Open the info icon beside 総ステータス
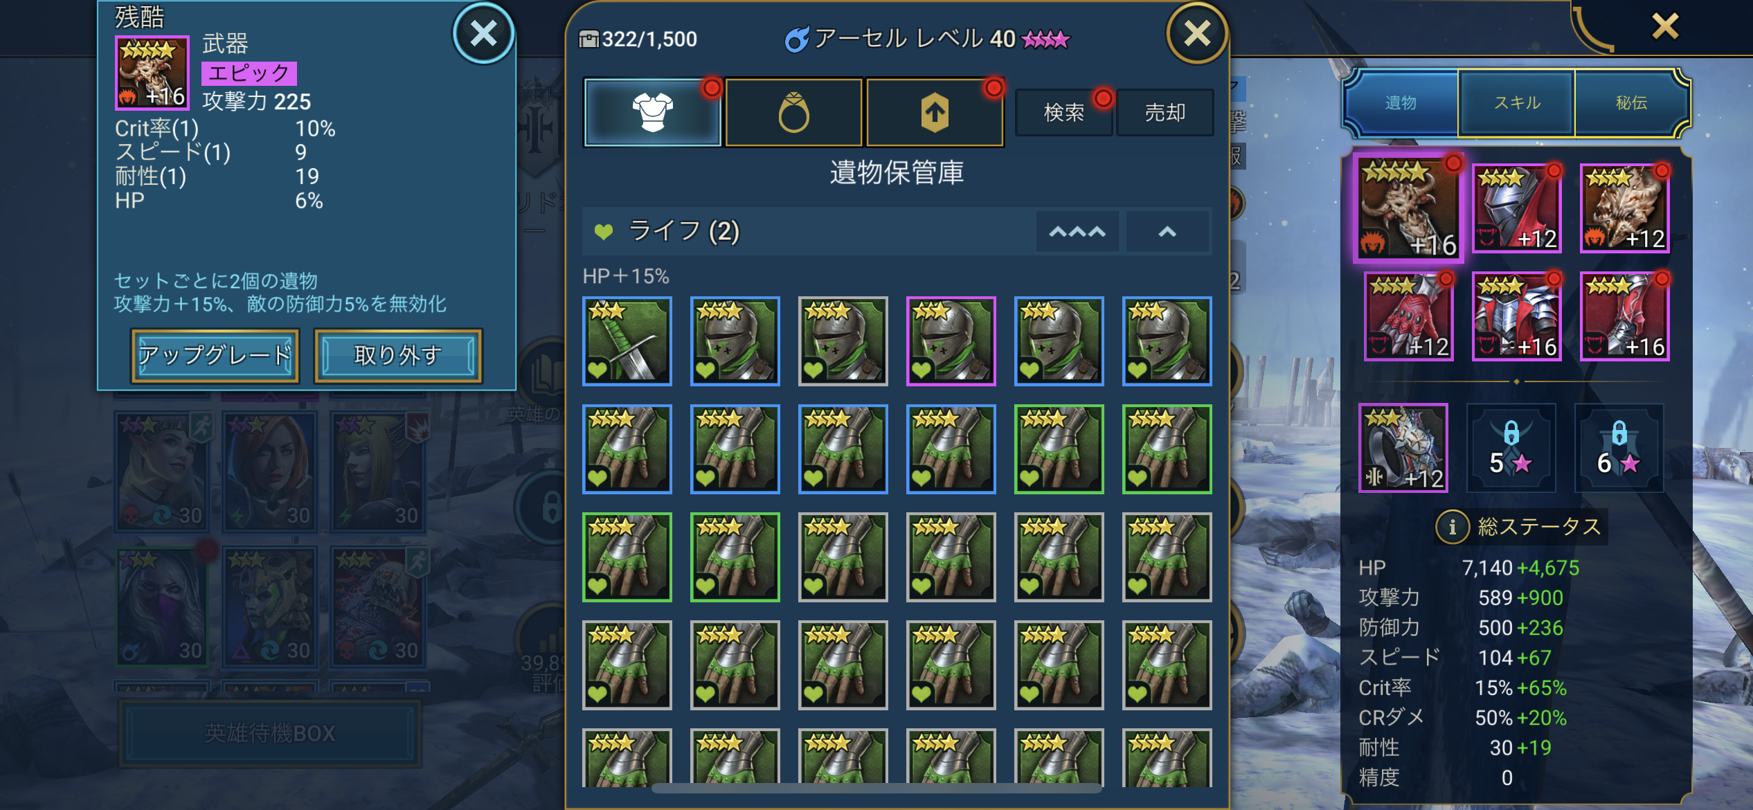Viewport: 1753px width, 810px height. pyautogui.click(x=1452, y=528)
